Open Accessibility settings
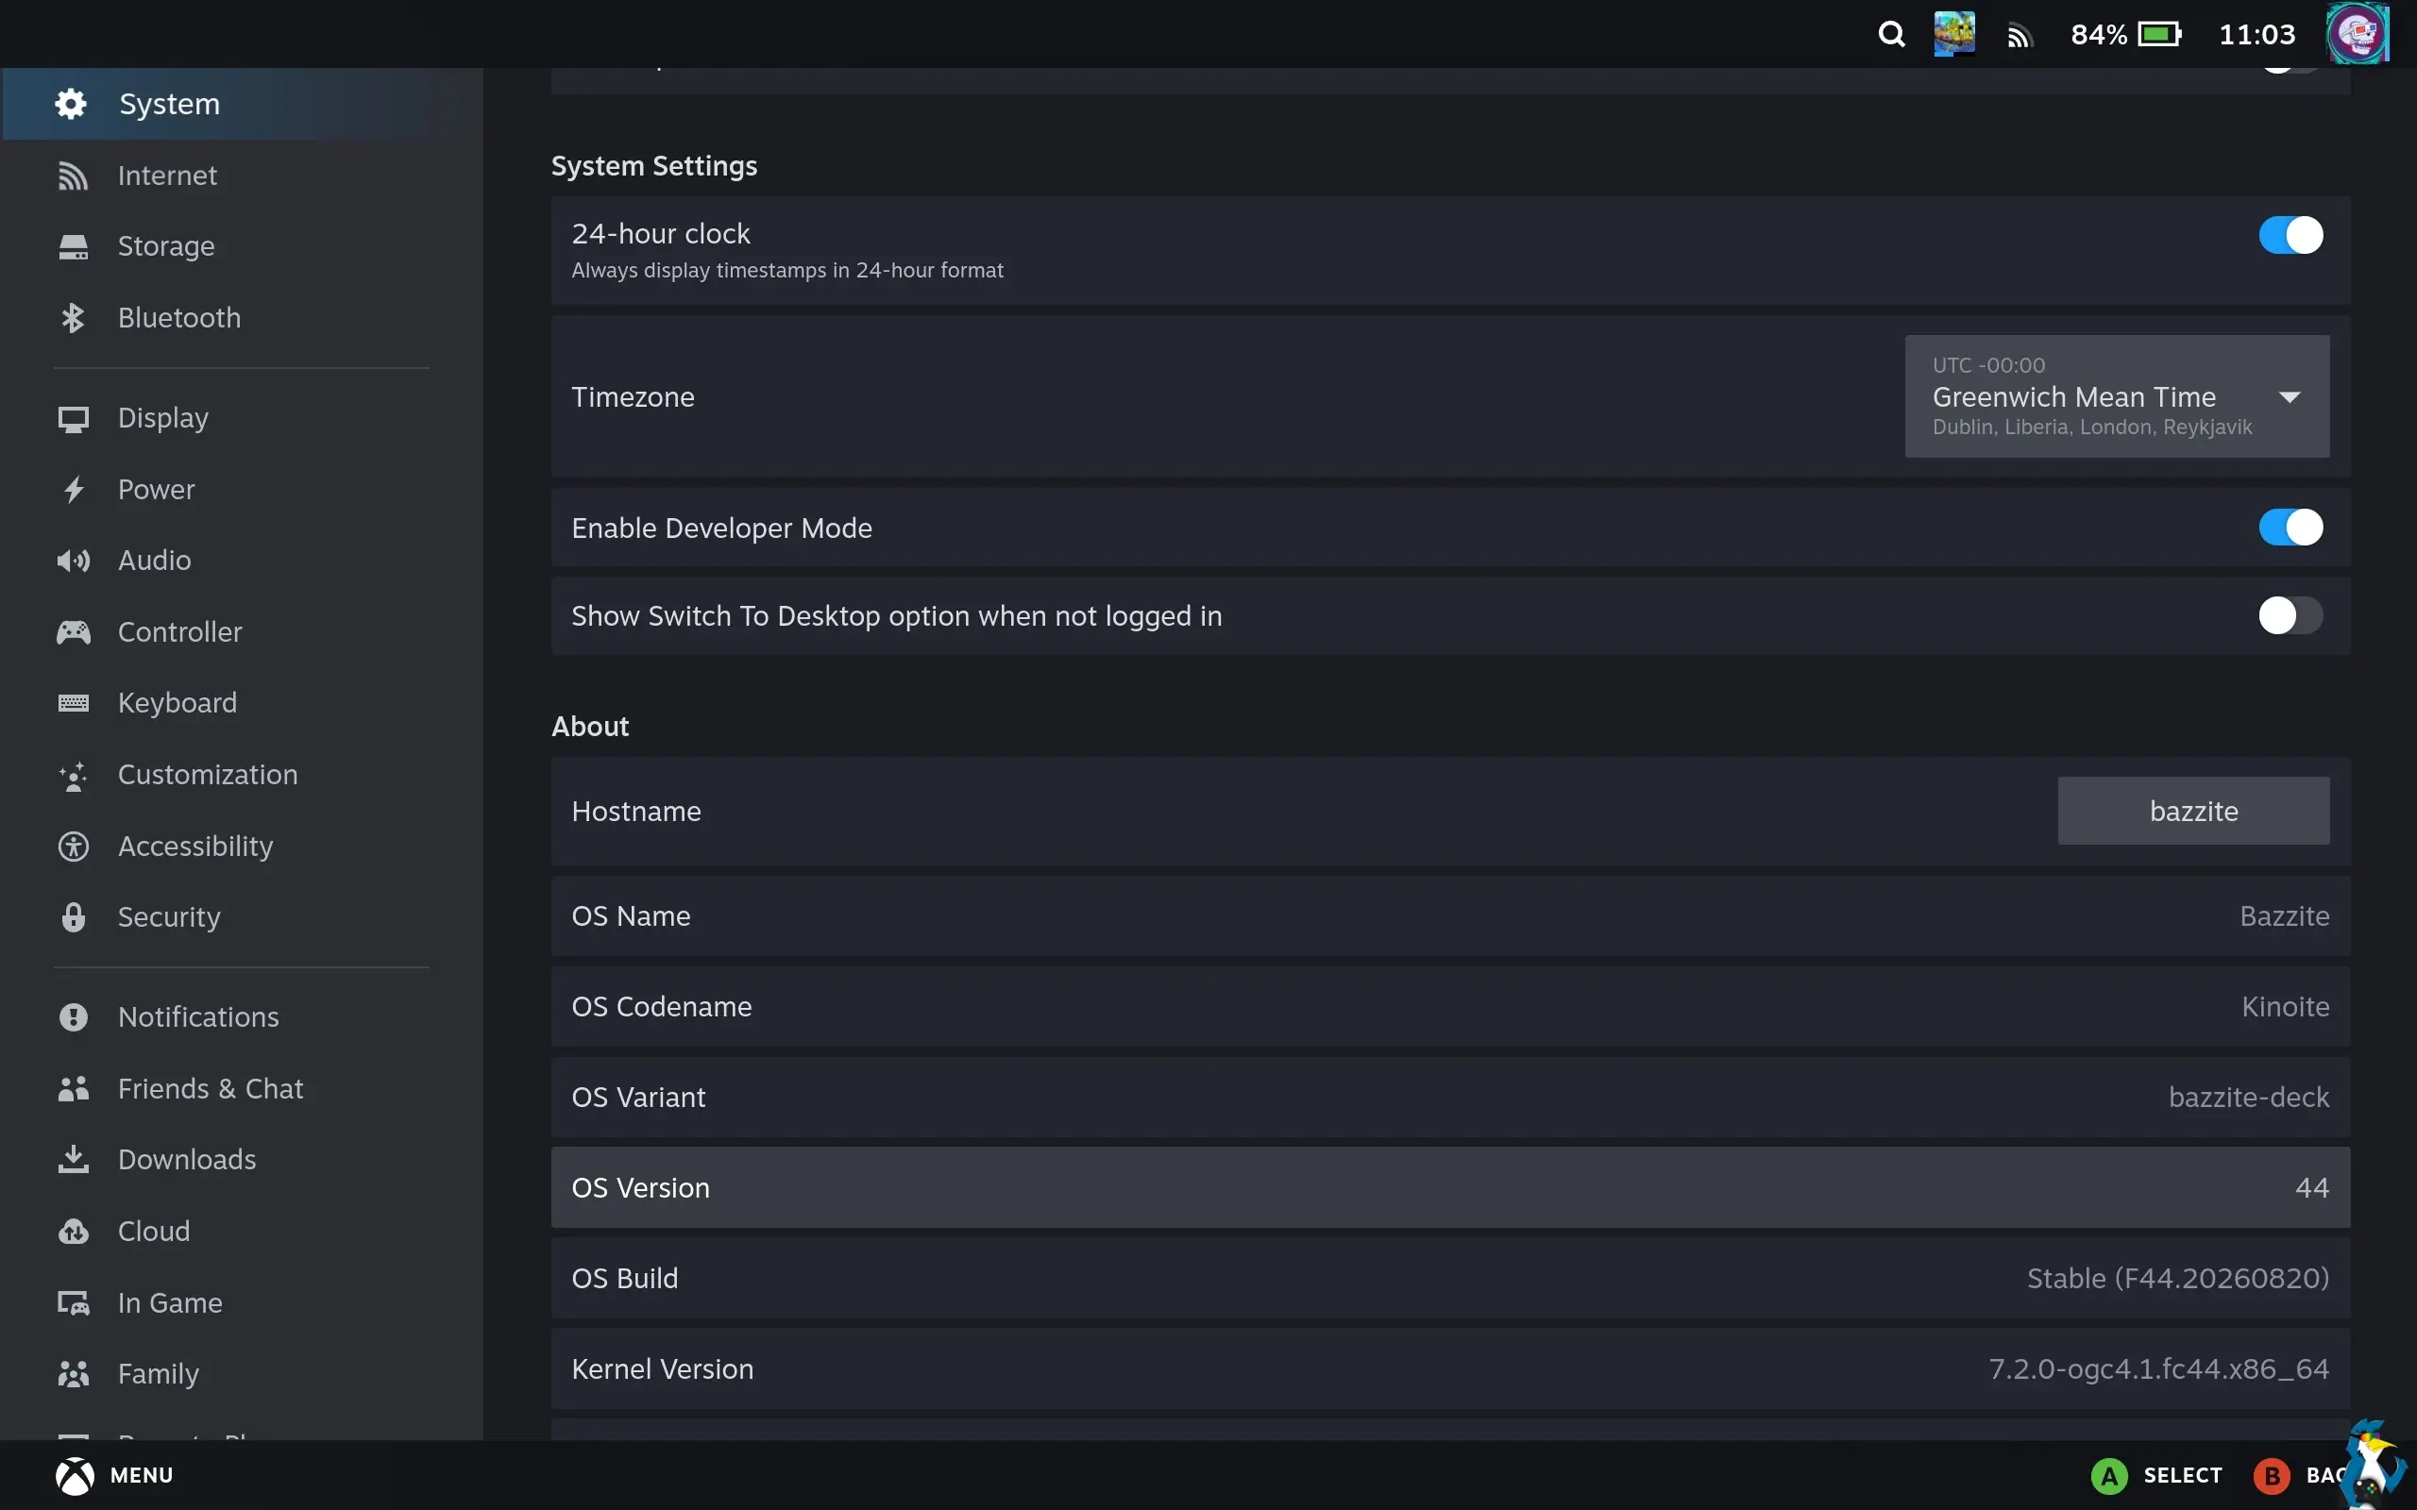Screen dimensions: 2417x1510 (242, 846)
